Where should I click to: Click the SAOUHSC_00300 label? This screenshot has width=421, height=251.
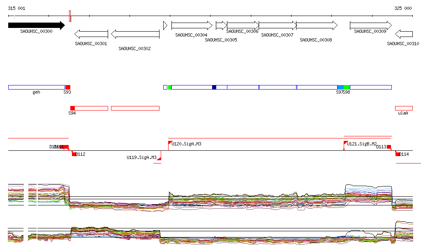pos(36,31)
